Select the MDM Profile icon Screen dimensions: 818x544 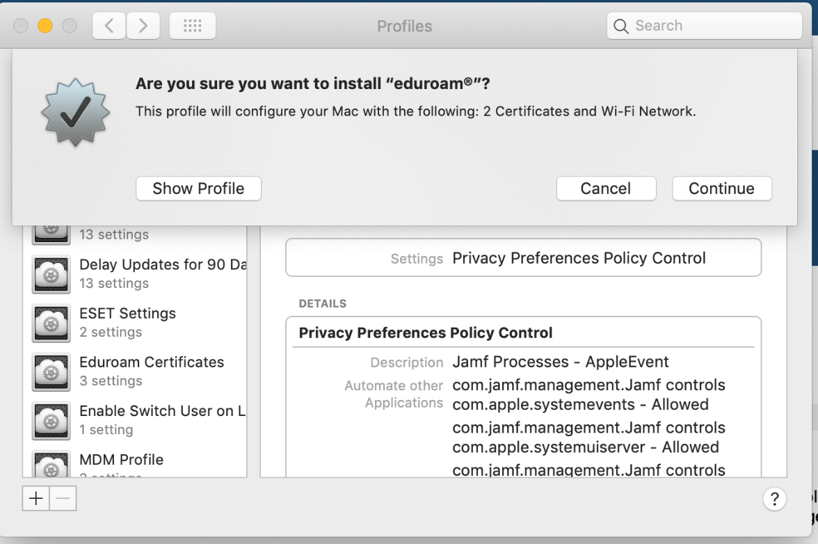tap(51, 464)
